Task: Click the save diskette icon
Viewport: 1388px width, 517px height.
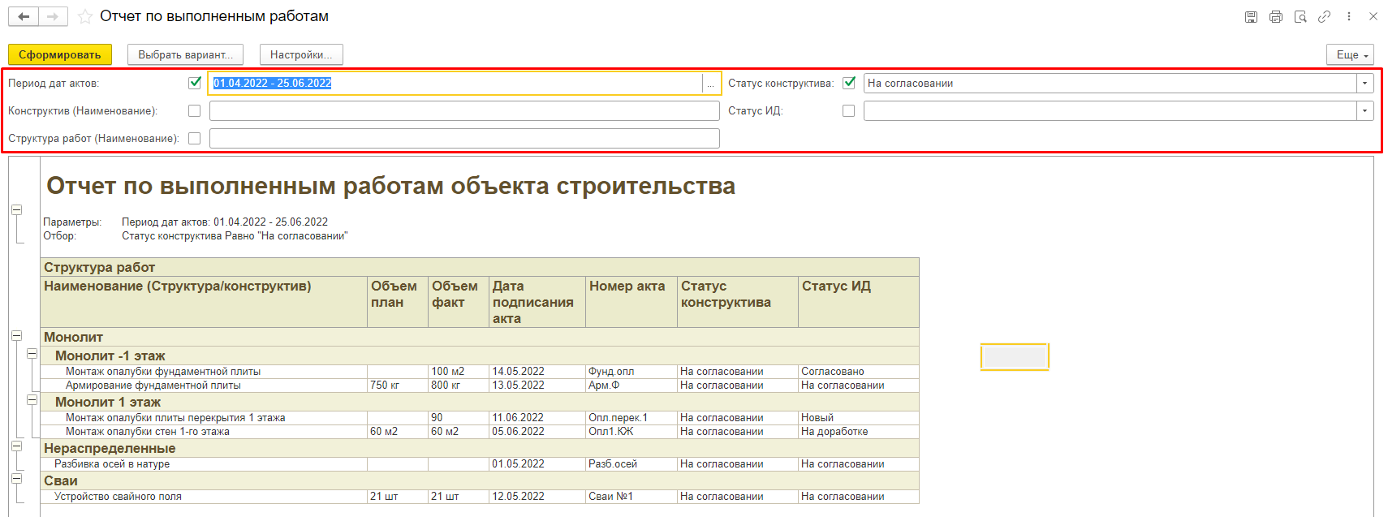Action: pyautogui.click(x=1251, y=16)
